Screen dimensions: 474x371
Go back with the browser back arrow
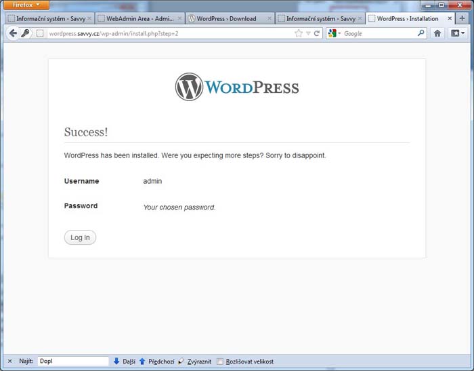point(13,33)
